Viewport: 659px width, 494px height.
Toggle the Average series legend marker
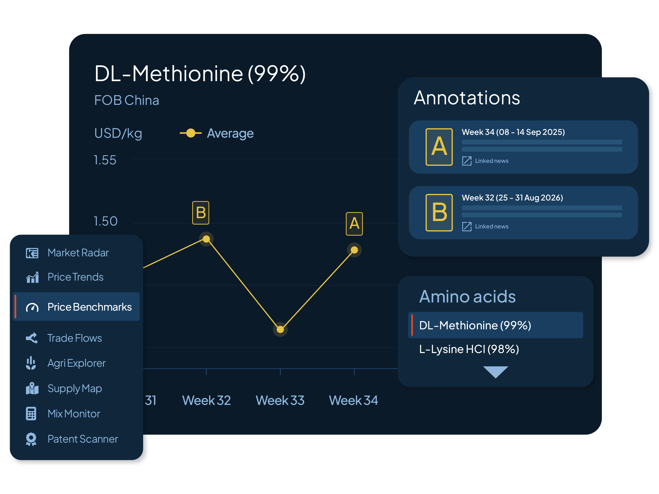(x=191, y=133)
